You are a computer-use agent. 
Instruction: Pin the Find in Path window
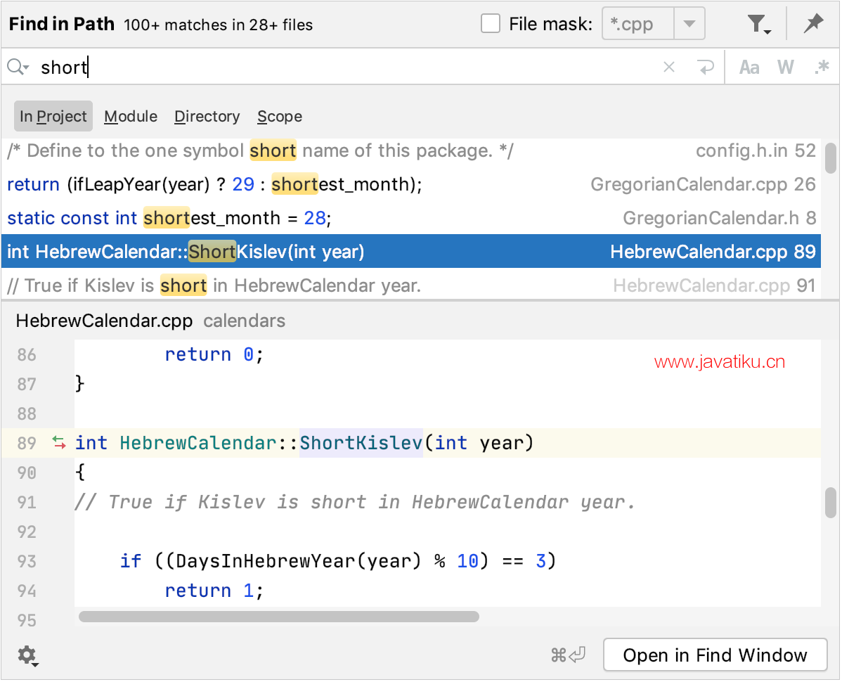click(813, 25)
